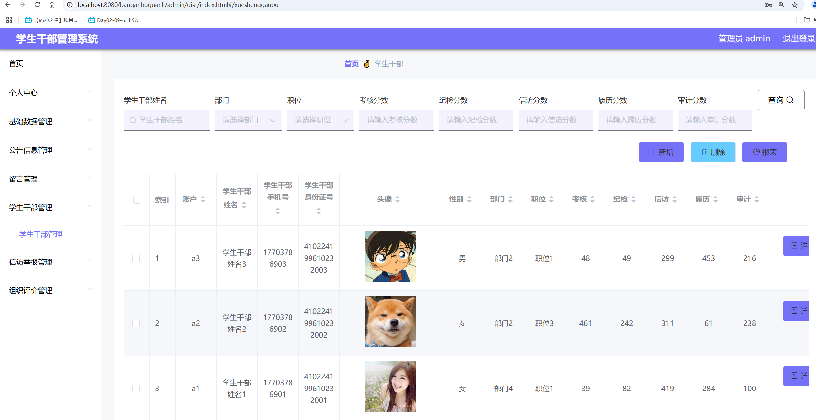Select 学生干部管理 submenu item
816x420 pixels.
[x=40, y=234]
